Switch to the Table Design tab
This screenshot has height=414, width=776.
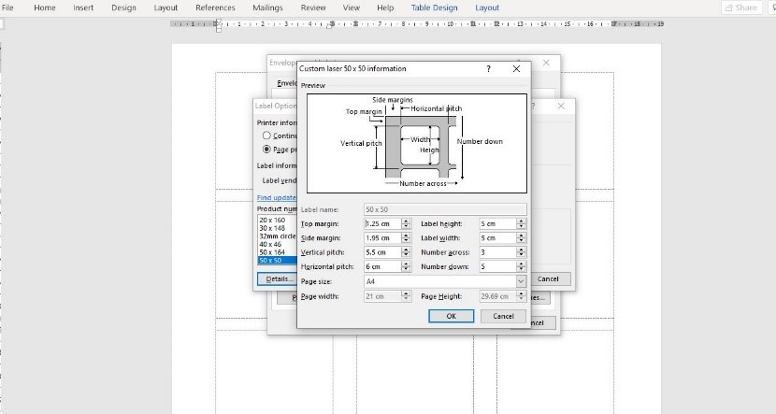point(434,7)
